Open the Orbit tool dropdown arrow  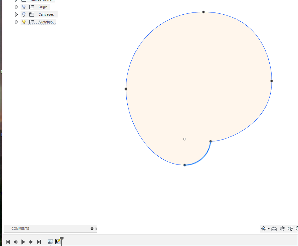tap(268, 229)
